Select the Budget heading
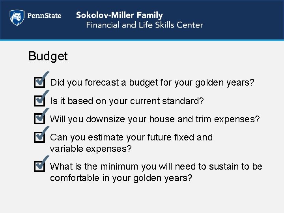The image size is (284, 213). click(x=48, y=56)
